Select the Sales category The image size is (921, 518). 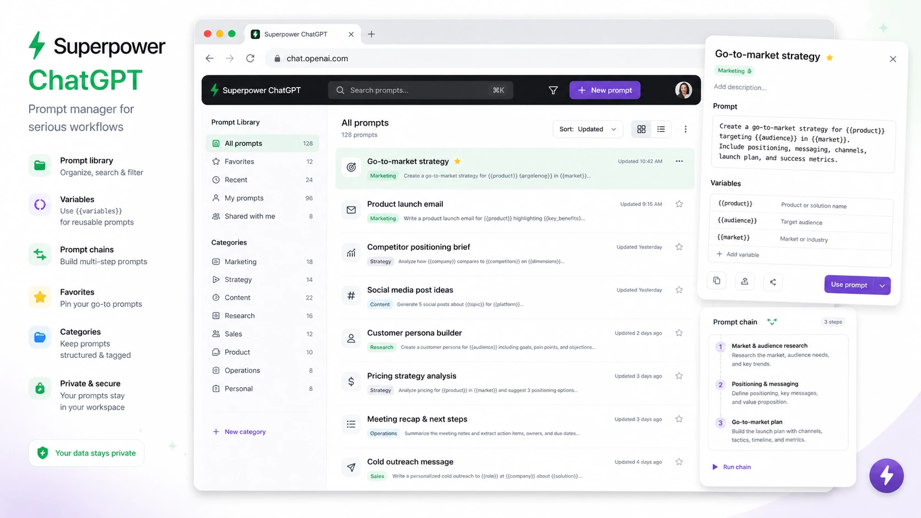[262, 334]
